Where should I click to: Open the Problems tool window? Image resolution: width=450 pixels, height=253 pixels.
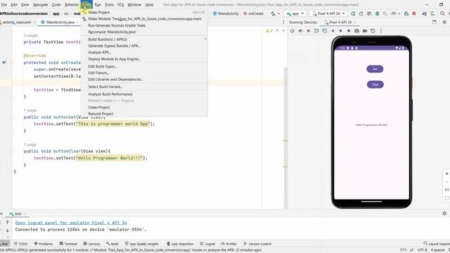(44, 244)
